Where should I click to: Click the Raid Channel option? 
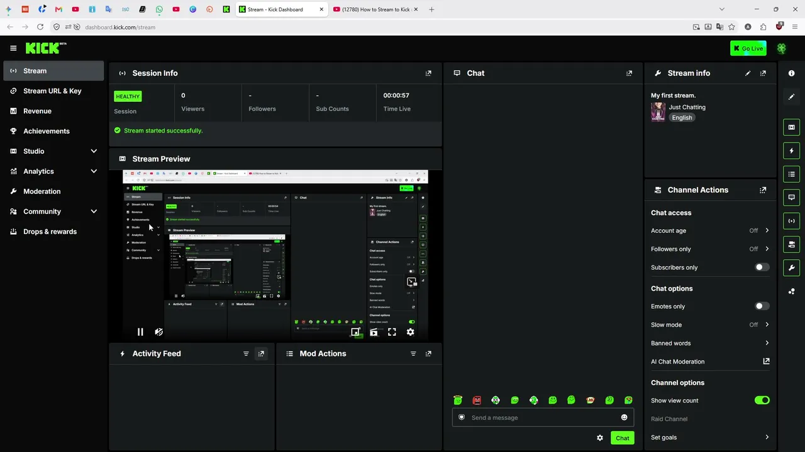[x=669, y=419]
